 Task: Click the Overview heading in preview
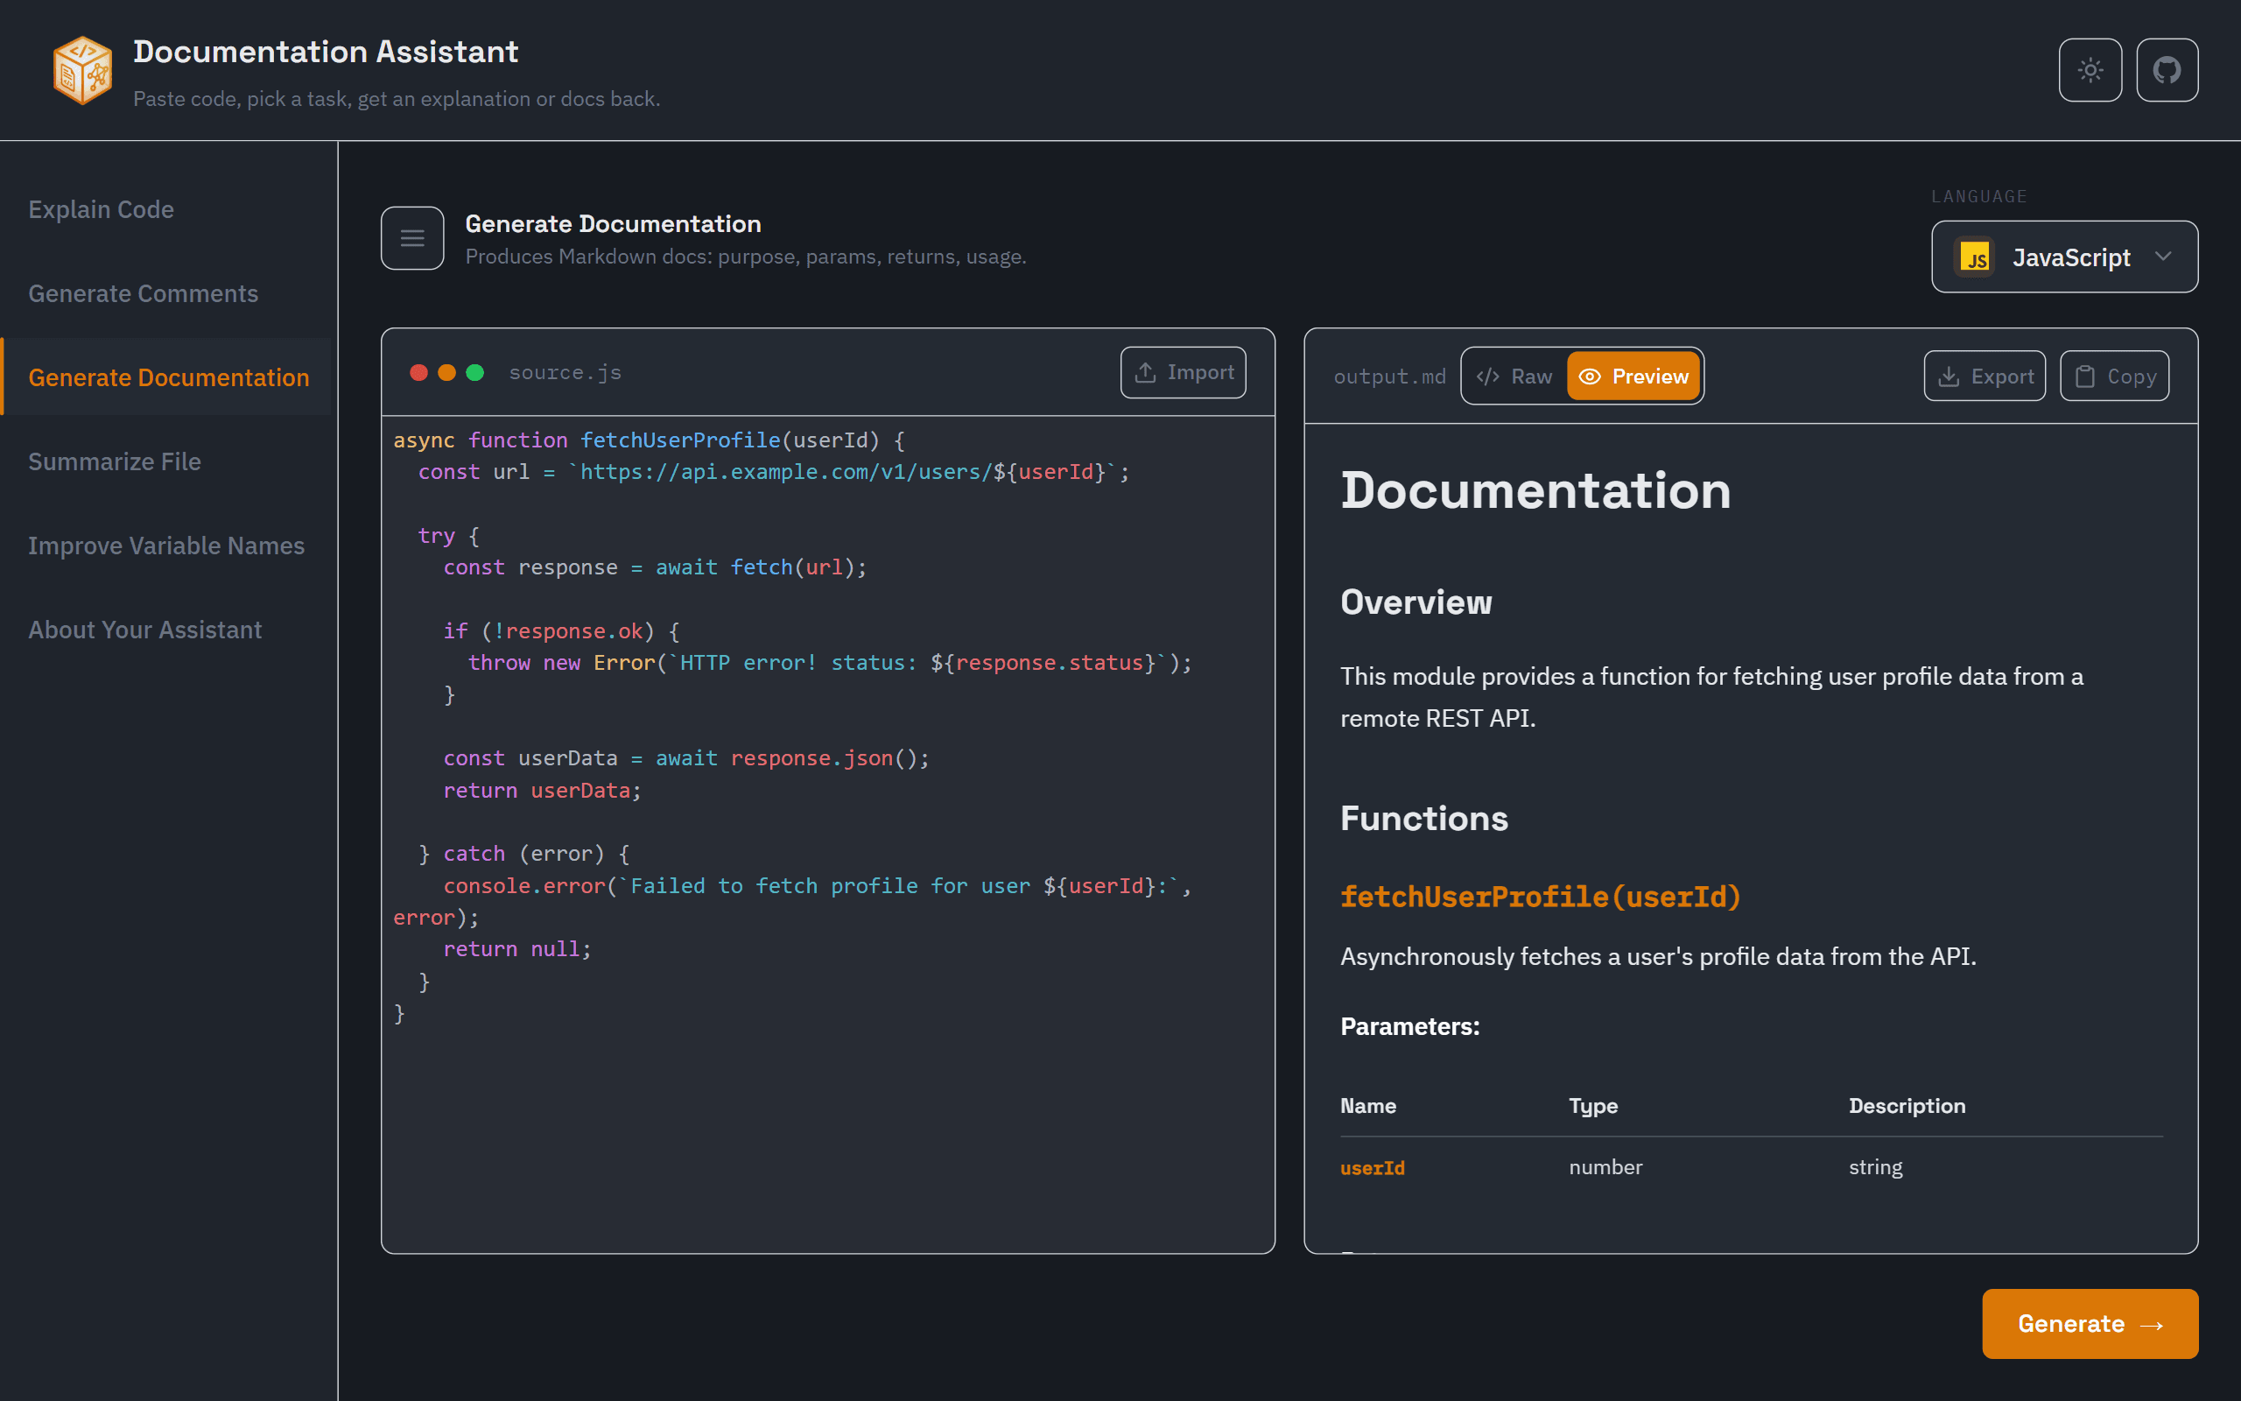(1416, 602)
